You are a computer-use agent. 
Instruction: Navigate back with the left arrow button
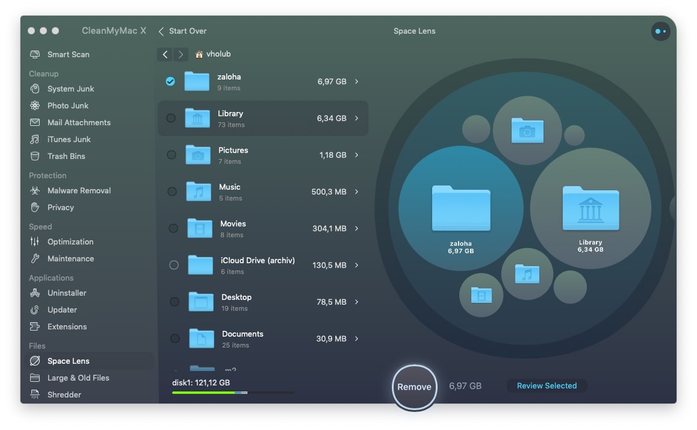(165, 54)
